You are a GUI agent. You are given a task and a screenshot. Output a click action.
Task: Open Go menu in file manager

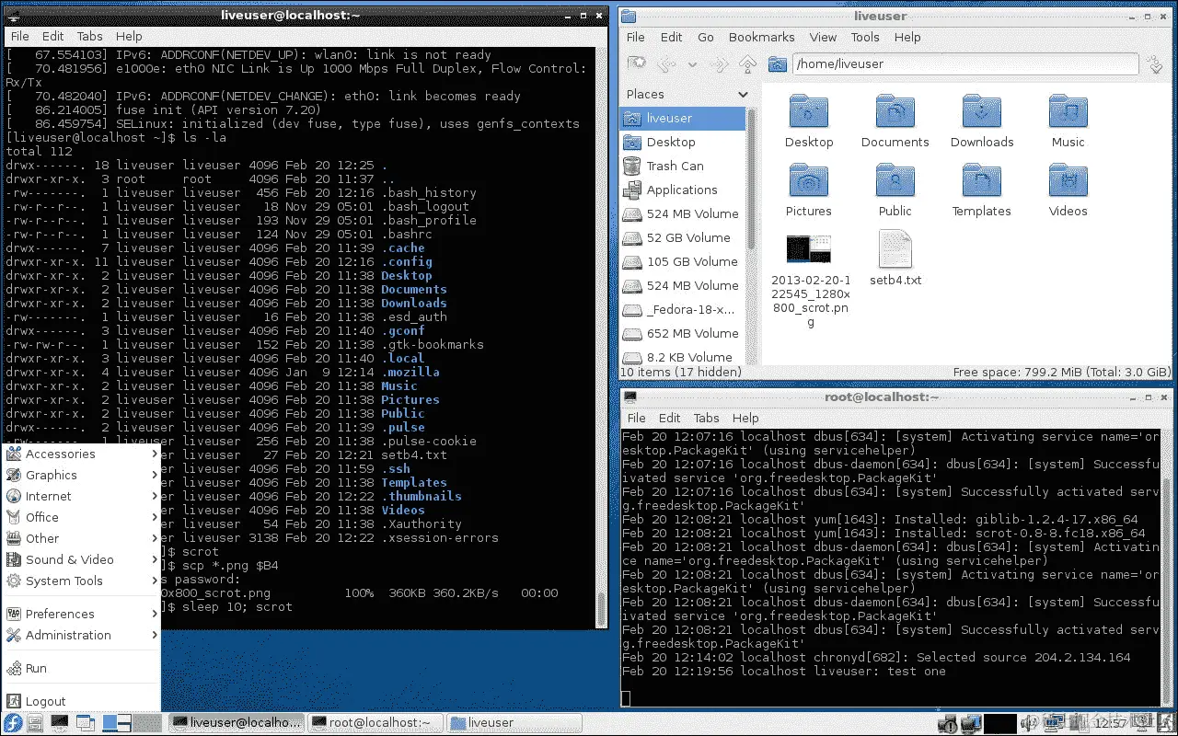coord(706,37)
